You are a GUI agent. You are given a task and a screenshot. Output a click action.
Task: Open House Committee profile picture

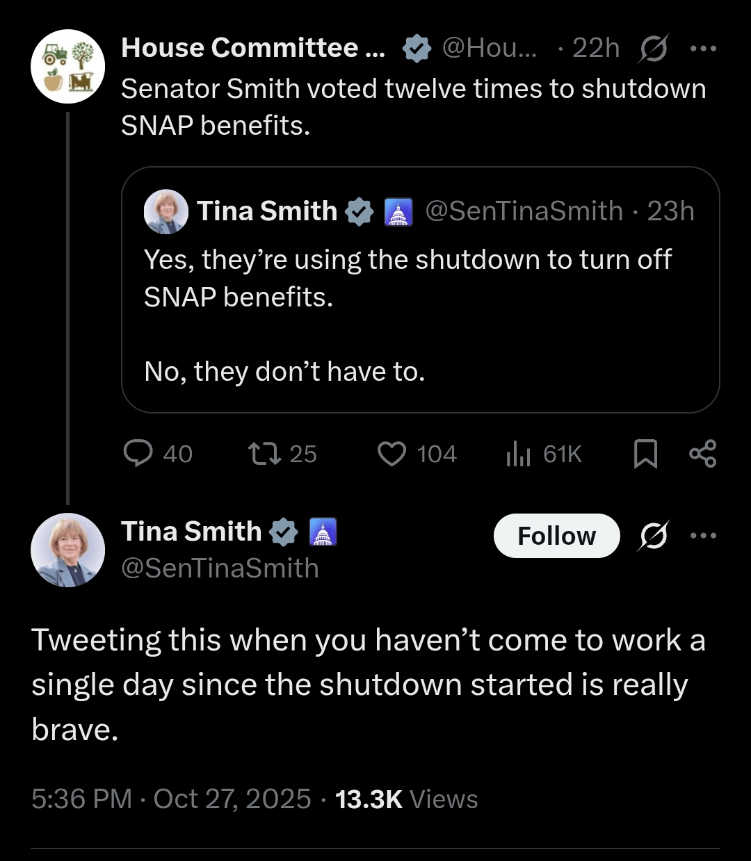(x=67, y=67)
